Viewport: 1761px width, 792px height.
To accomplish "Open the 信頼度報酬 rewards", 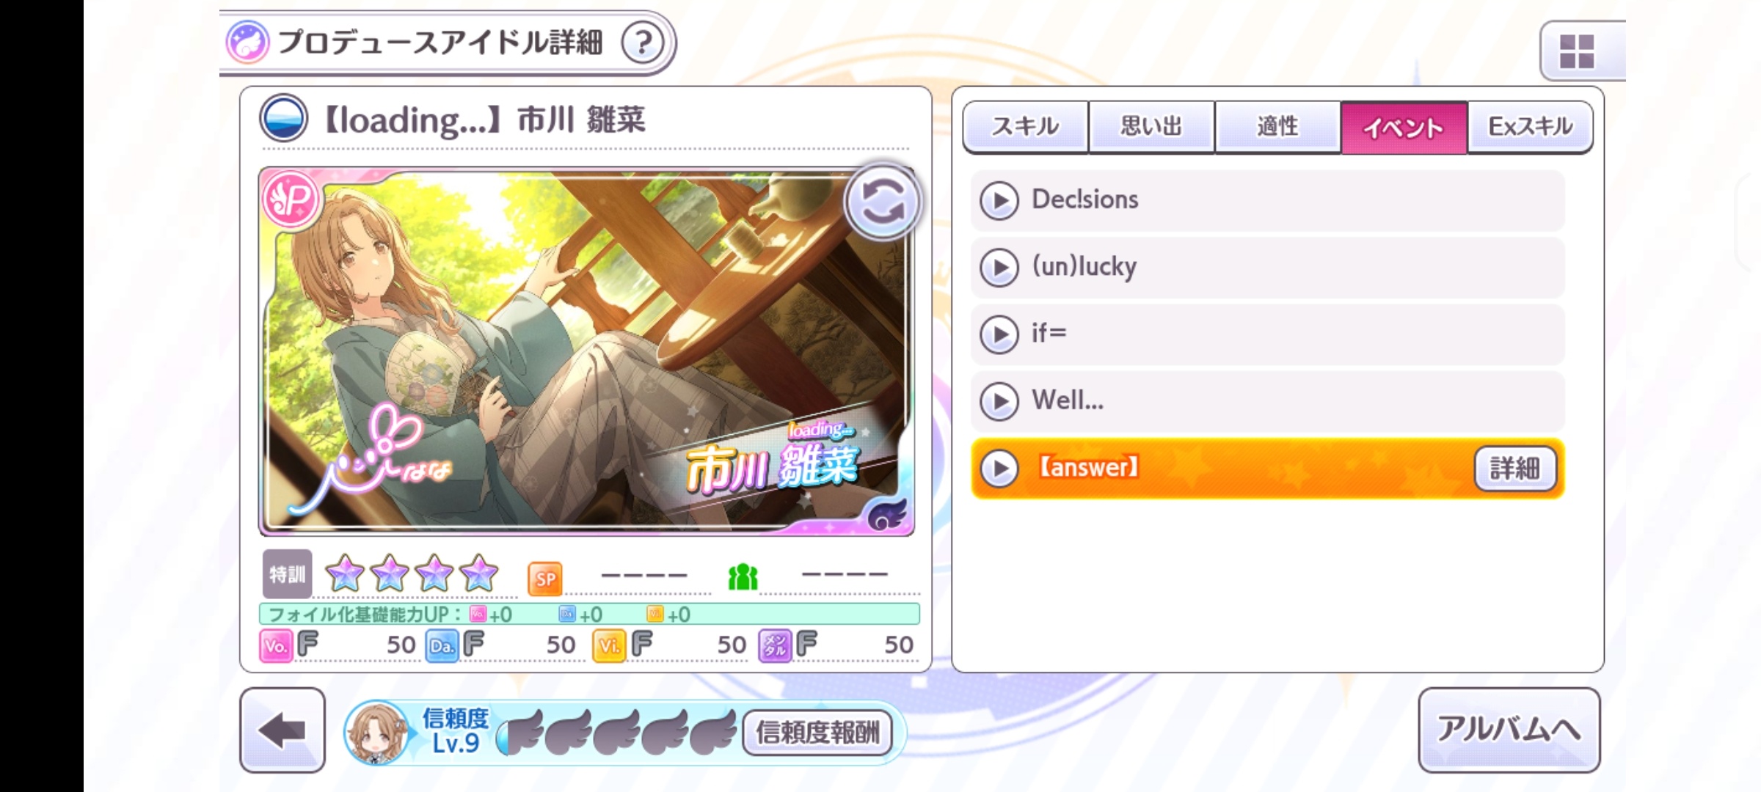I will point(817,732).
